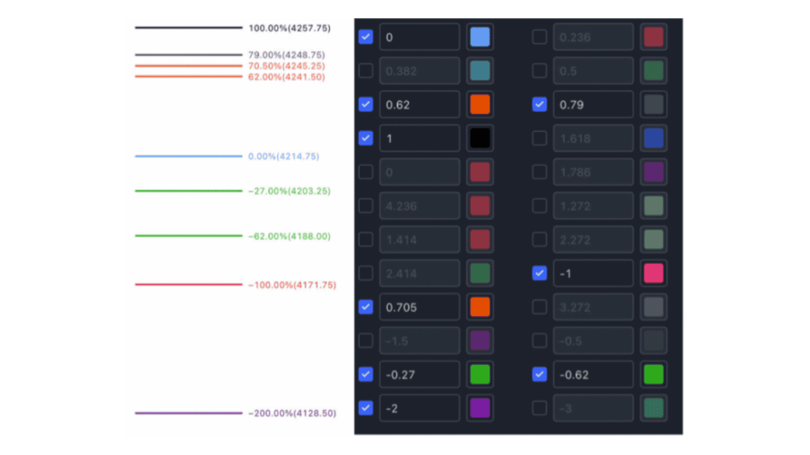Image resolution: width=810 pixels, height=455 pixels.
Task: Uncheck the -1 level checkbox
Action: [539, 273]
